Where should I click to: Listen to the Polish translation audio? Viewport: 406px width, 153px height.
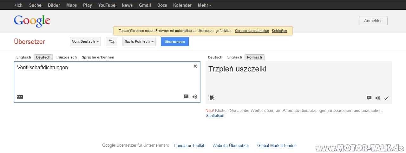pos(378,98)
